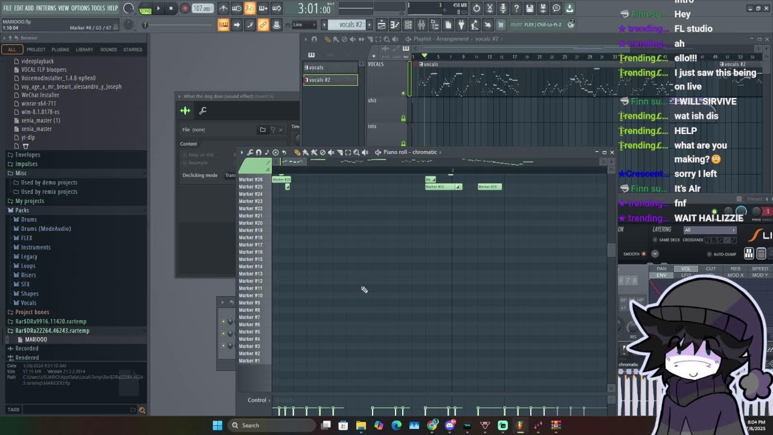Click the audio editor scissors icon

[490, 8]
